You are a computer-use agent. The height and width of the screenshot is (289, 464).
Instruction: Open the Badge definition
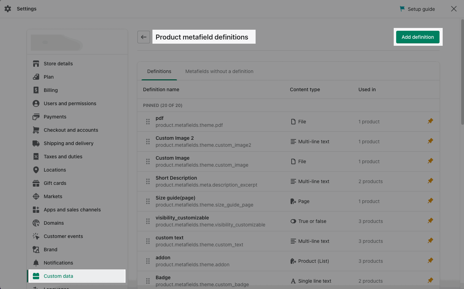(x=288, y=280)
